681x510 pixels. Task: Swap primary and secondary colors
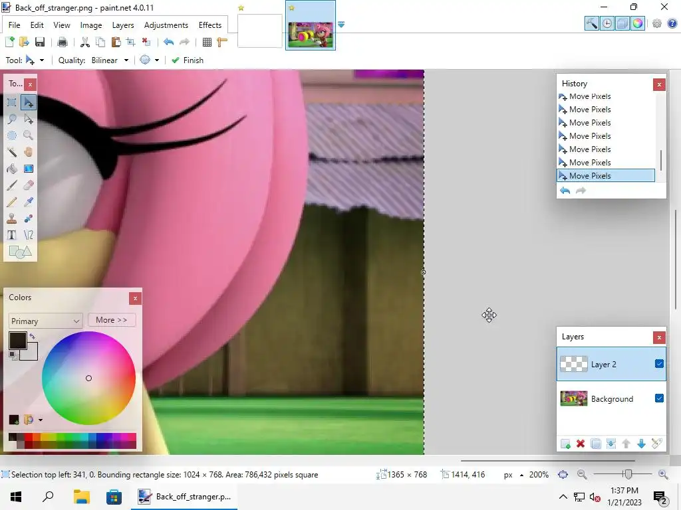pyautogui.click(x=32, y=336)
